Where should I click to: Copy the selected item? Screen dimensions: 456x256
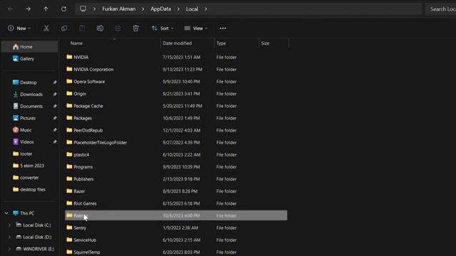point(64,28)
